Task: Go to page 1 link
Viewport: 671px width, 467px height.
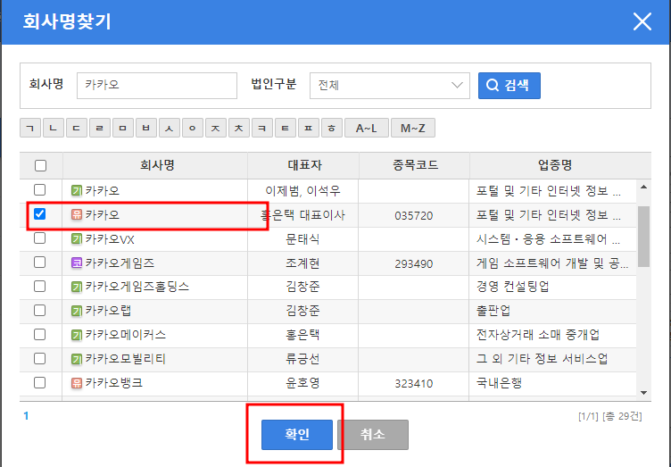Action: pos(26,415)
